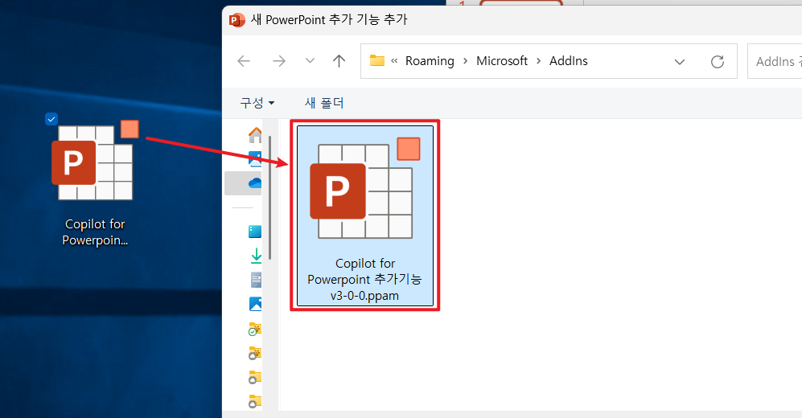This screenshot has width=802, height=418.
Task: Open the 구성 menu
Action: pyautogui.click(x=257, y=103)
